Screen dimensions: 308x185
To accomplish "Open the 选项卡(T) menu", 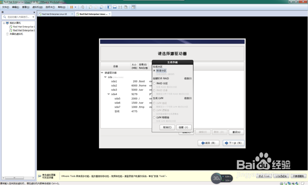I will pyautogui.click(x=50, y=7).
